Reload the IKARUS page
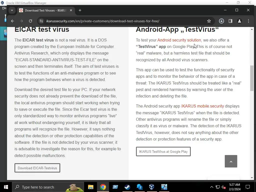The height and width of the screenshot is (192, 256). [30, 21]
